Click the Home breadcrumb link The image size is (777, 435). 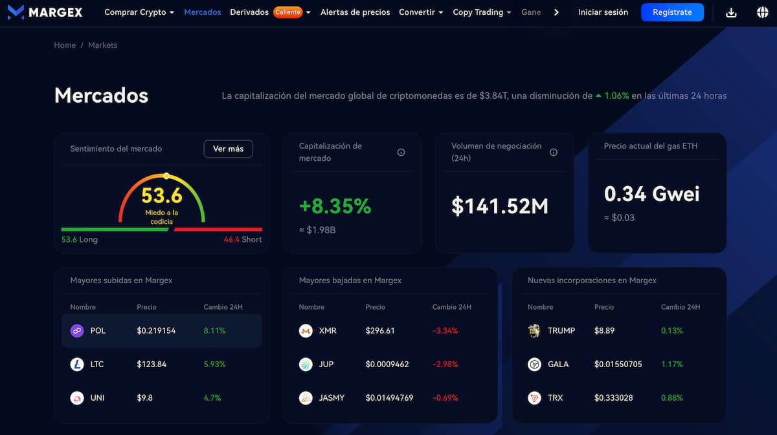(x=64, y=45)
